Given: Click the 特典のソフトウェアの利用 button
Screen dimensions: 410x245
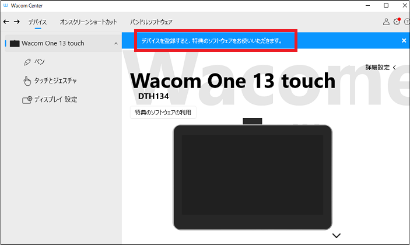Looking at the screenshot, I should coord(163,113).
